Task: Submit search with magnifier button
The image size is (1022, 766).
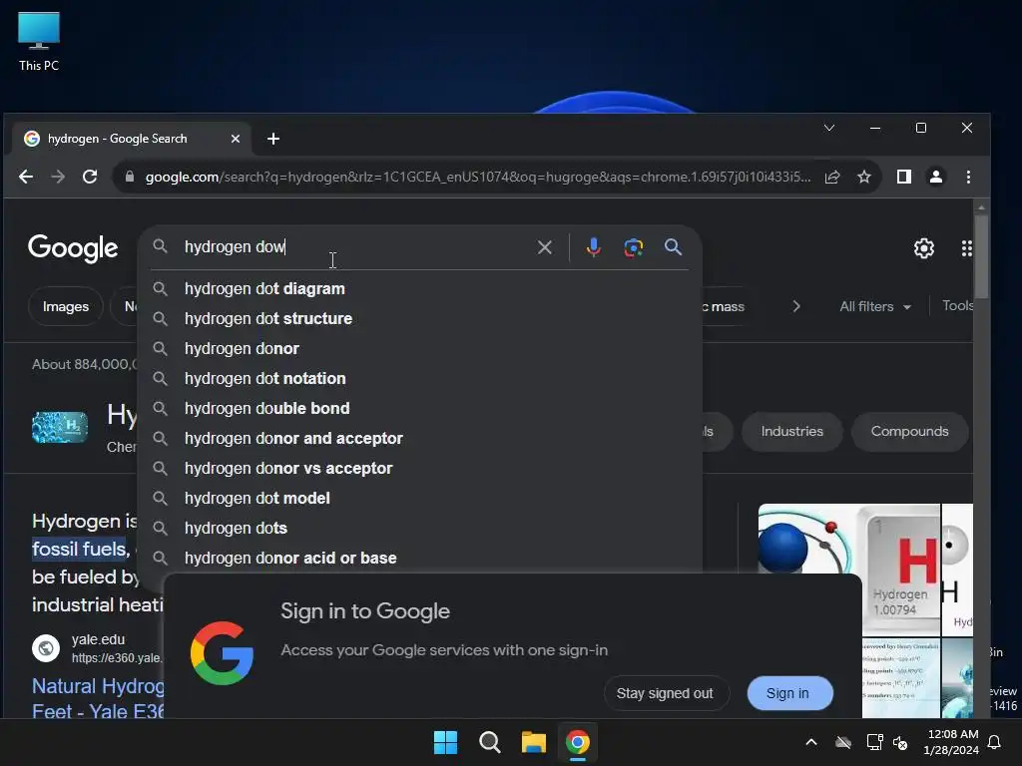Action: (674, 247)
